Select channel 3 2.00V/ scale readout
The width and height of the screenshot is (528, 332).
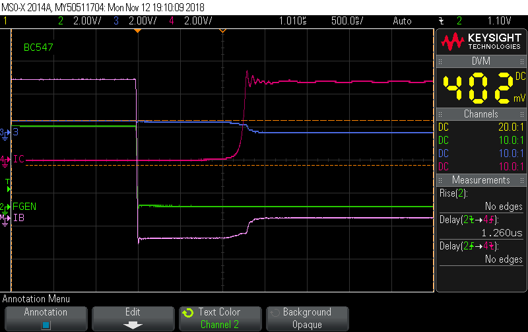pyautogui.click(x=143, y=21)
